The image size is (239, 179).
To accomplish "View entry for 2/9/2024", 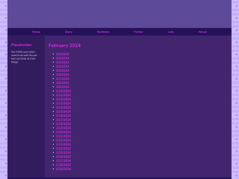I will [62, 87].
